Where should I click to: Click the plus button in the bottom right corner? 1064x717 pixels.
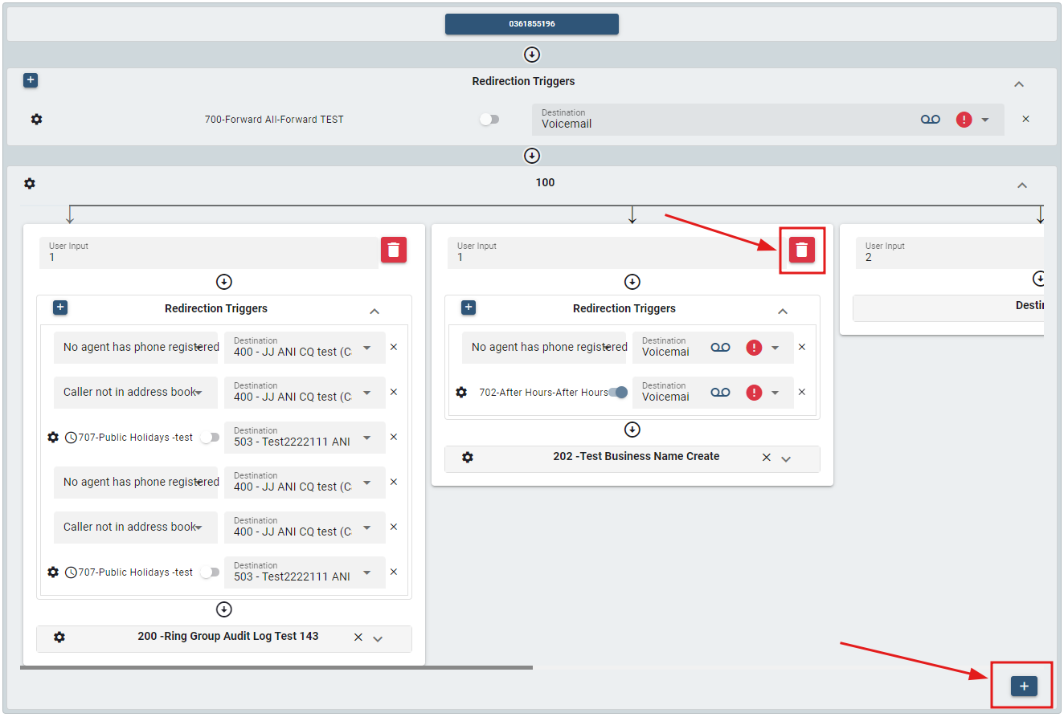click(x=1024, y=686)
